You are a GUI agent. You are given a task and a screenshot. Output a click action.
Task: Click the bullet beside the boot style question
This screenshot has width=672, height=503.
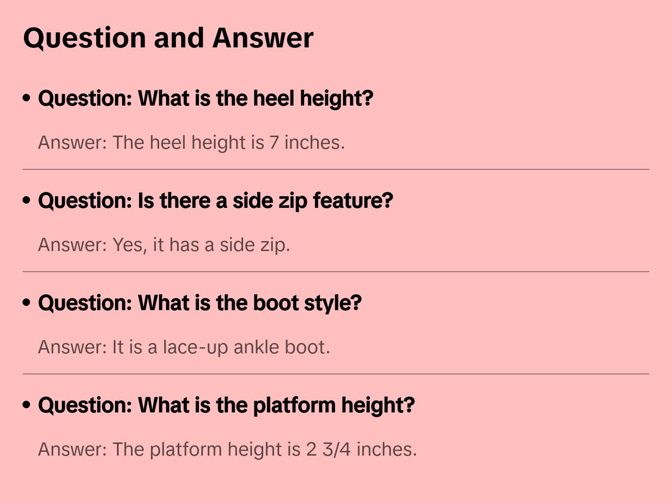(27, 303)
